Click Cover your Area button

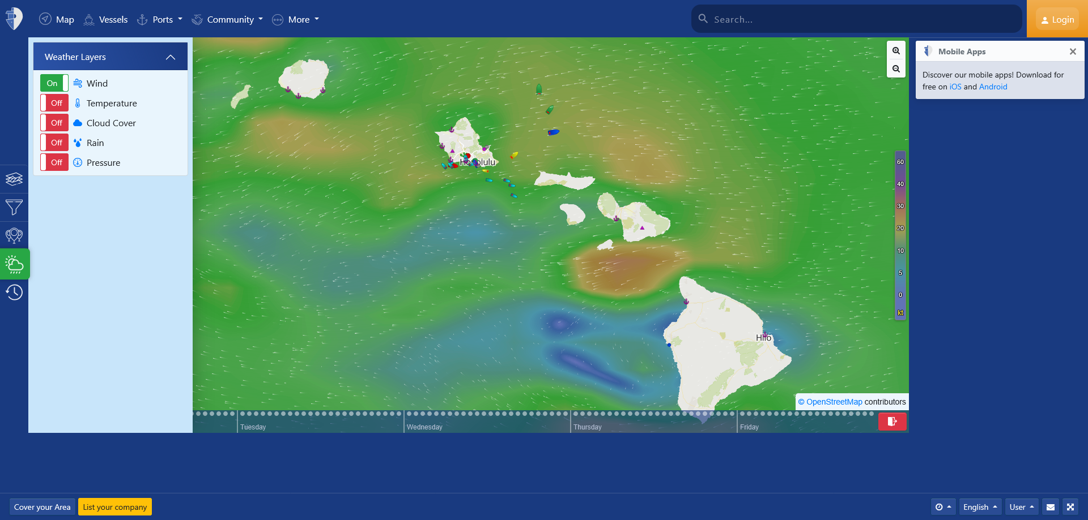[x=42, y=507]
